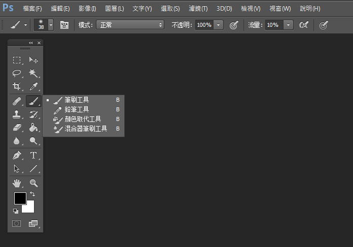Select the Lasso tool
The height and width of the screenshot is (247, 353).
point(17,73)
